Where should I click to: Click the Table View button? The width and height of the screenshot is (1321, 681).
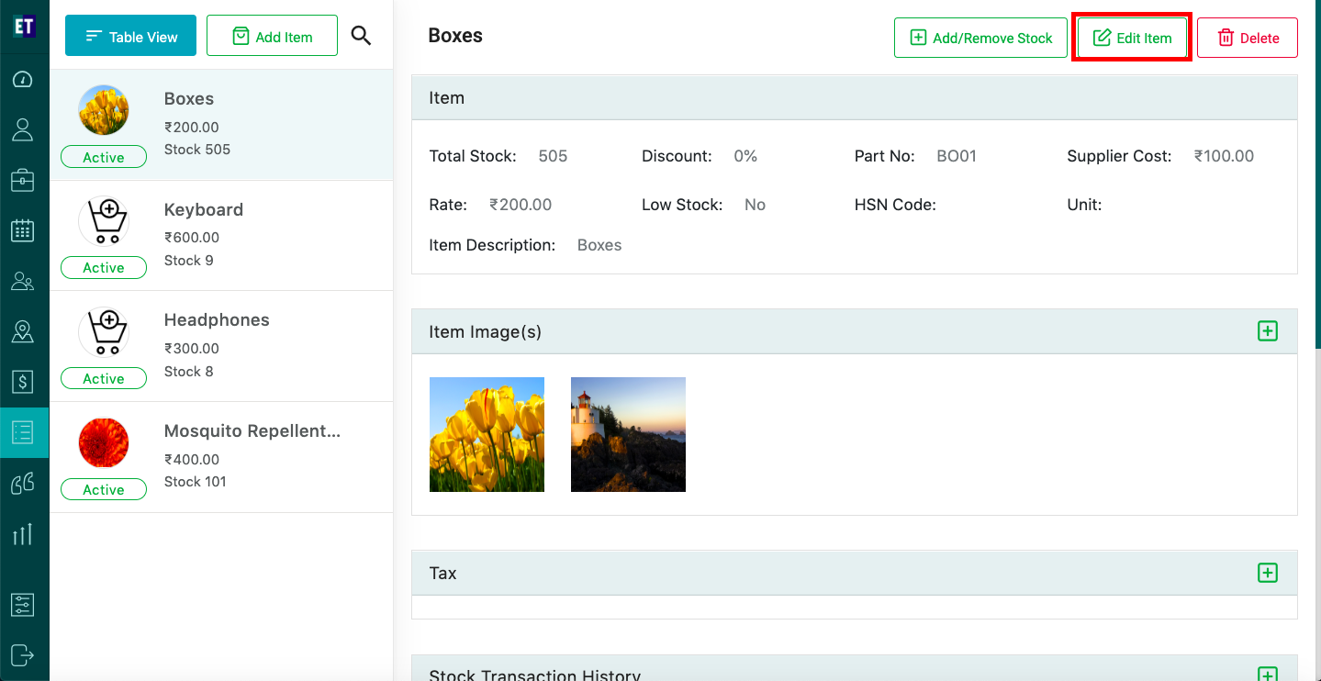point(130,36)
